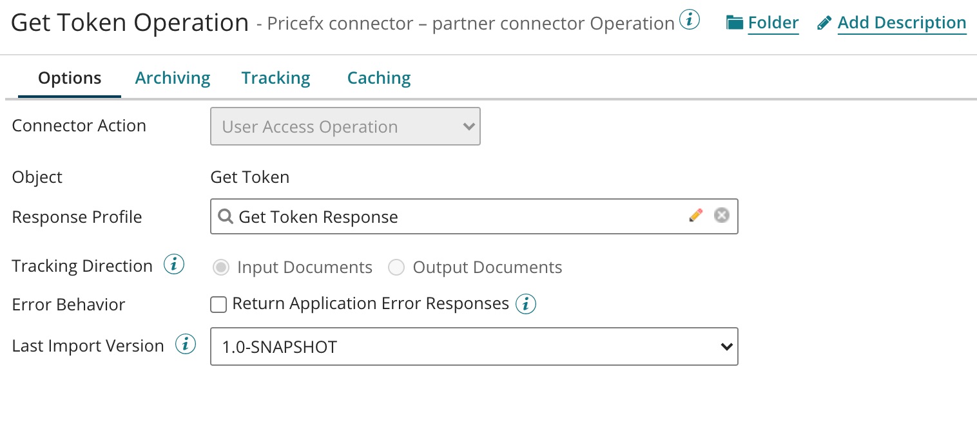The width and height of the screenshot is (977, 425).
Task: Click the pencil icon next to Add Description
Action: [x=825, y=21]
